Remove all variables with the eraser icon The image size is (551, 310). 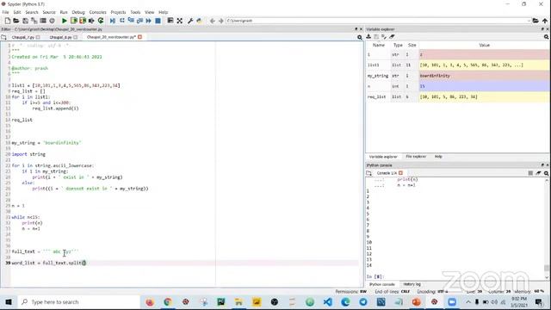click(393, 36)
